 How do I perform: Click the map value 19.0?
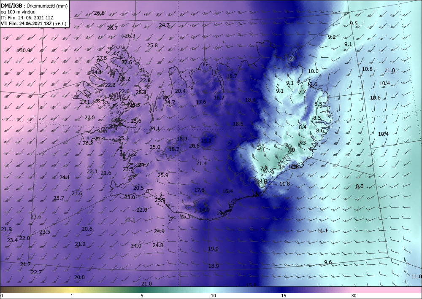pyautogui.click(x=213, y=248)
